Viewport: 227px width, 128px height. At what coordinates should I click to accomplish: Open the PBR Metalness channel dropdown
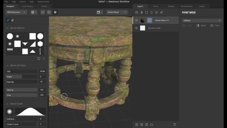tap(16, 12)
